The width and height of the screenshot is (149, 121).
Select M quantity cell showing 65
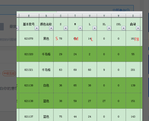[x=75, y=85]
